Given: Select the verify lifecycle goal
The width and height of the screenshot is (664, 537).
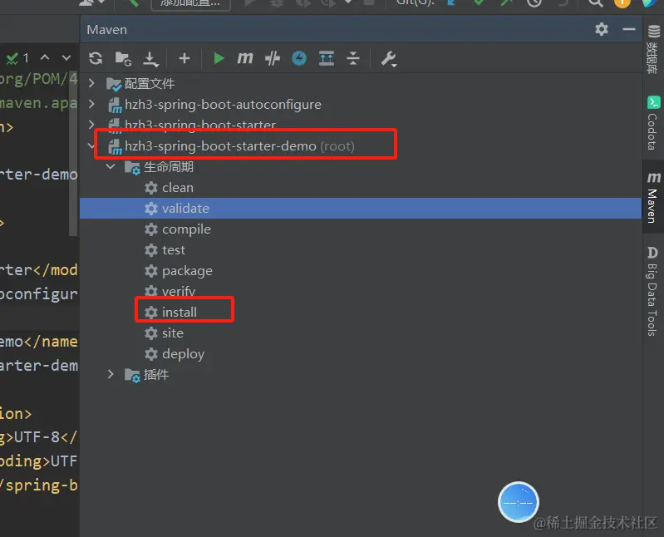Looking at the screenshot, I should point(170,292).
